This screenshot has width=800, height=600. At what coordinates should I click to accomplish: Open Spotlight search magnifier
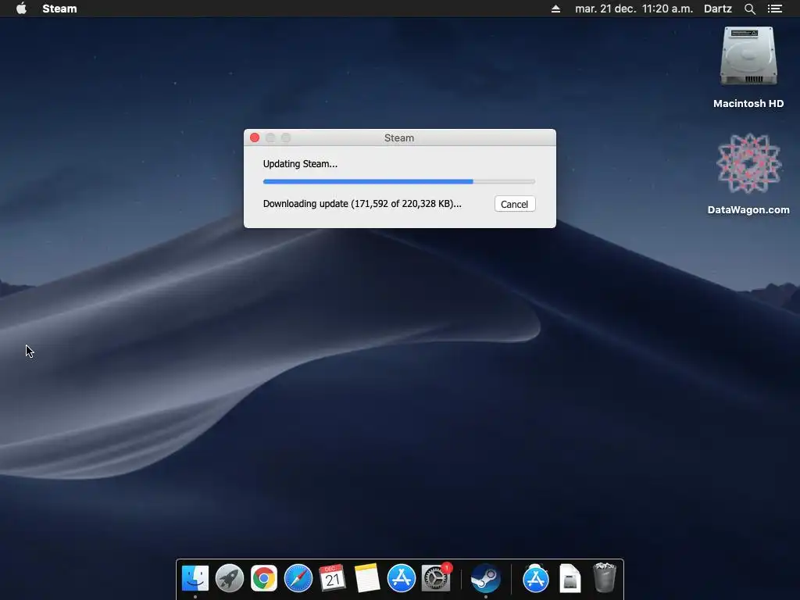point(749,9)
